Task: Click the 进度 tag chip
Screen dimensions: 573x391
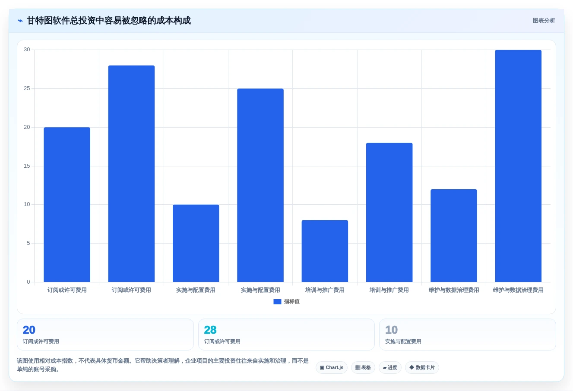Action: click(x=390, y=368)
